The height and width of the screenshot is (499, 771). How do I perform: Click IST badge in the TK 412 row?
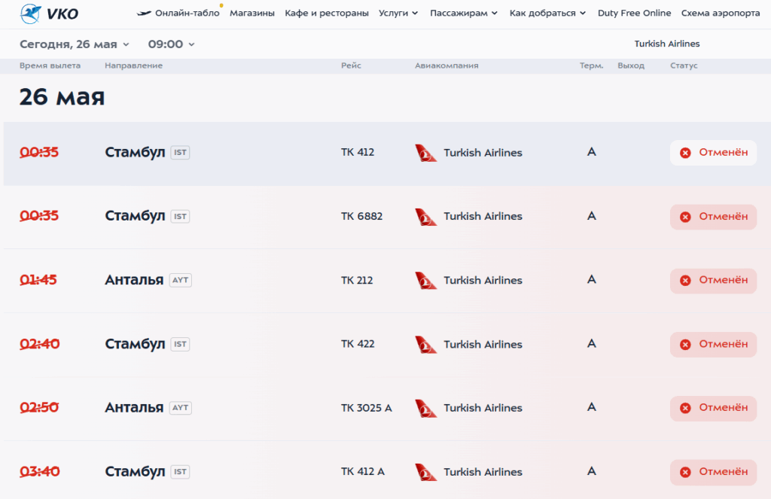tap(180, 152)
